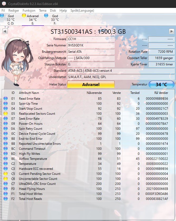The height and width of the screenshot is (221, 176).
Task: Select the F: disk tab
Action: click(55, 20)
